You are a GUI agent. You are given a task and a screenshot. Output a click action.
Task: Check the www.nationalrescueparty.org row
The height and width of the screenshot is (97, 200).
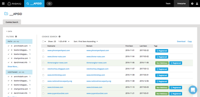pyautogui.click(x=43, y=81)
